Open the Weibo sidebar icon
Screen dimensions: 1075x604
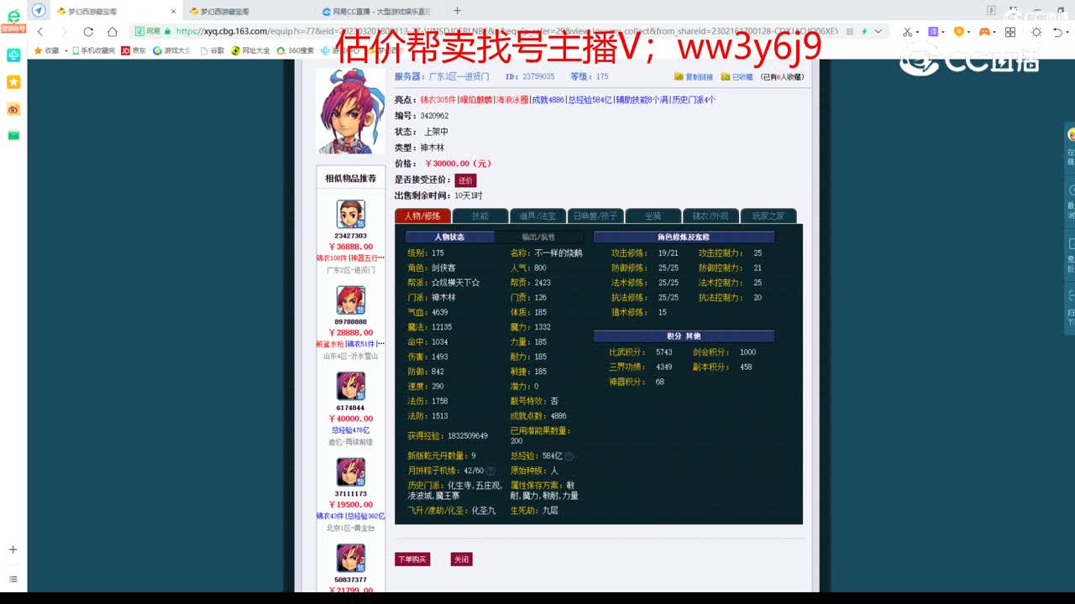pyautogui.click(x=13, y=109)
